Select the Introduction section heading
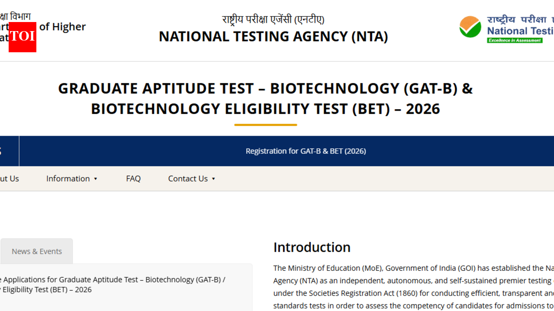This screenshot has height=311, width=554. pyautogui.click(x=312, y=247)
